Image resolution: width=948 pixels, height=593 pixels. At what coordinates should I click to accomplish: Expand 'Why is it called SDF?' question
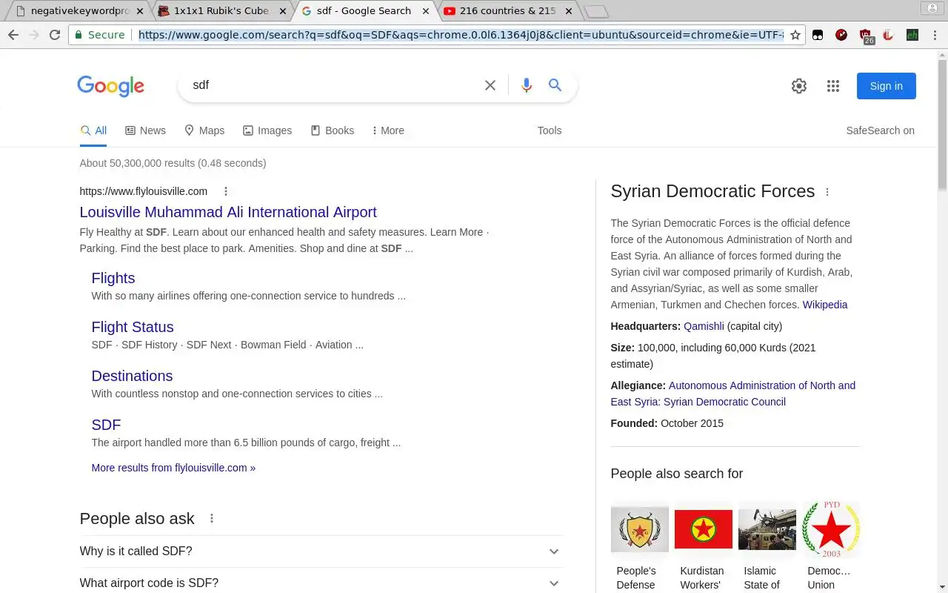[321, 551]
